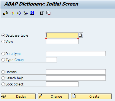Click the Activate (magic wand) icon
115x101 pixels.
[x=12, y=13]
